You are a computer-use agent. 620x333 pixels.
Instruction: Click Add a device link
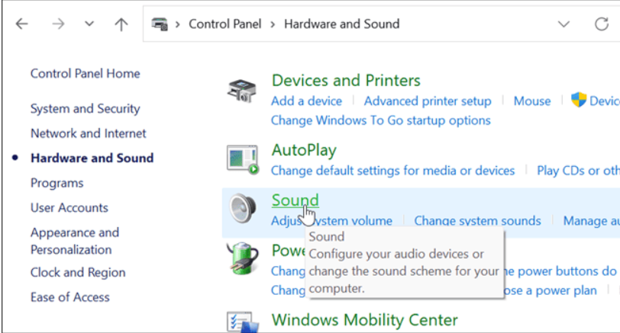click(x=306, y=101)
